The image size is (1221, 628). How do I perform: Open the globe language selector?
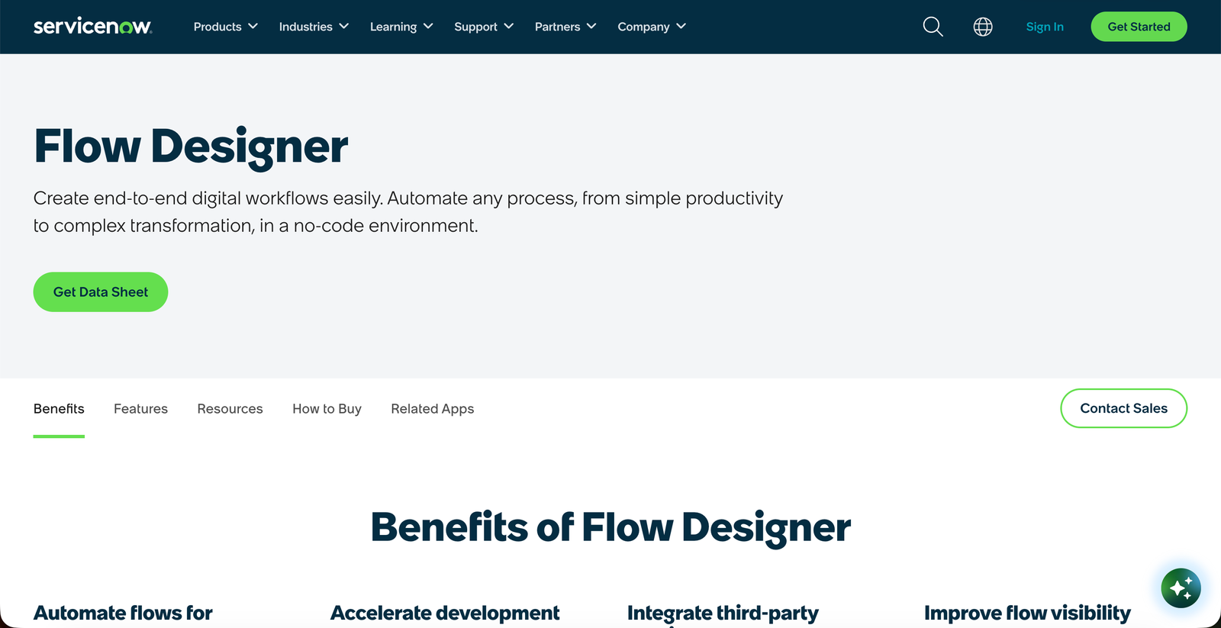[x=983, y=27]
